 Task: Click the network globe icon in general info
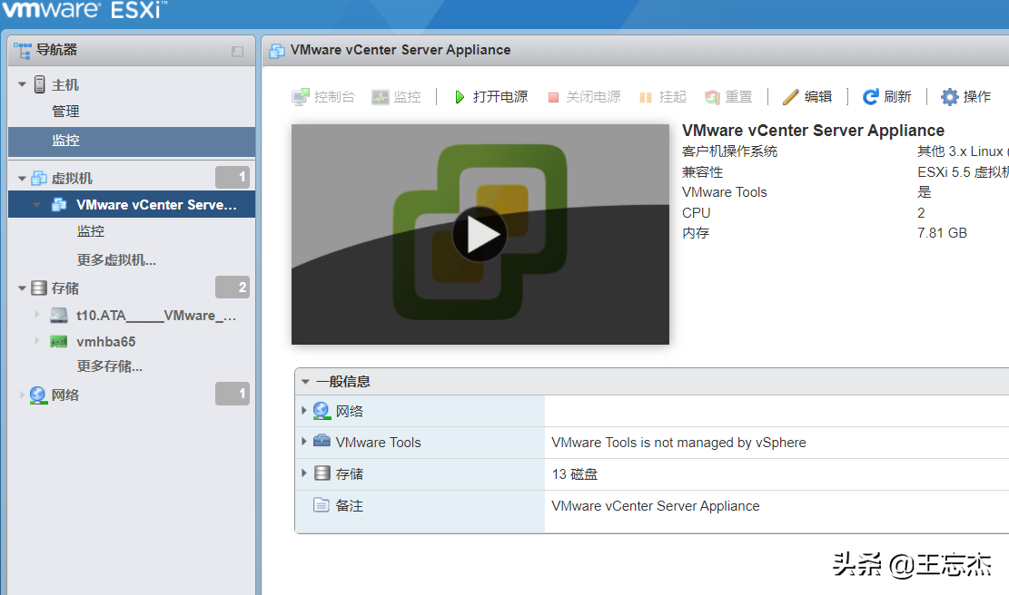321,411
